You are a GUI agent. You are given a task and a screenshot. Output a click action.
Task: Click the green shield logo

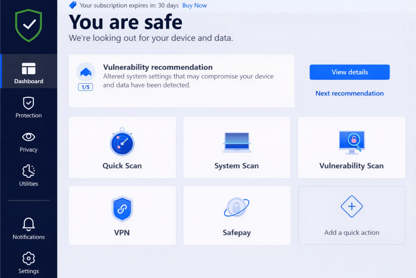click(28, 26)
